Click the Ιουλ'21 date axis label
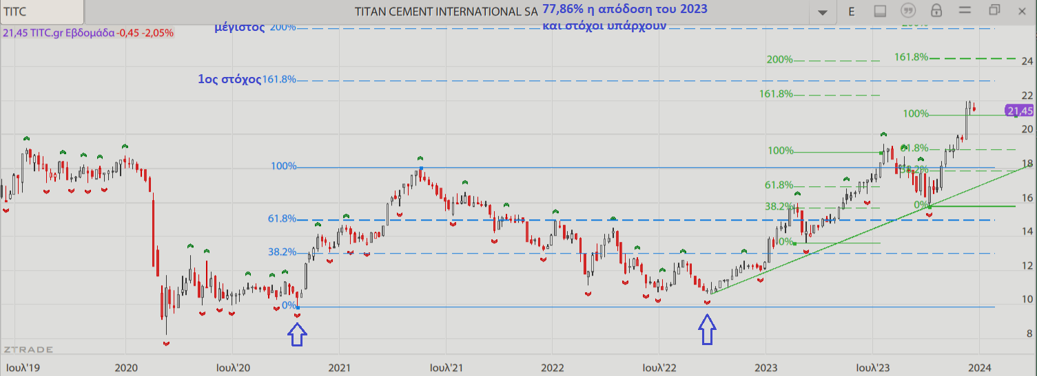The image size is (1037, 376). 445,367
